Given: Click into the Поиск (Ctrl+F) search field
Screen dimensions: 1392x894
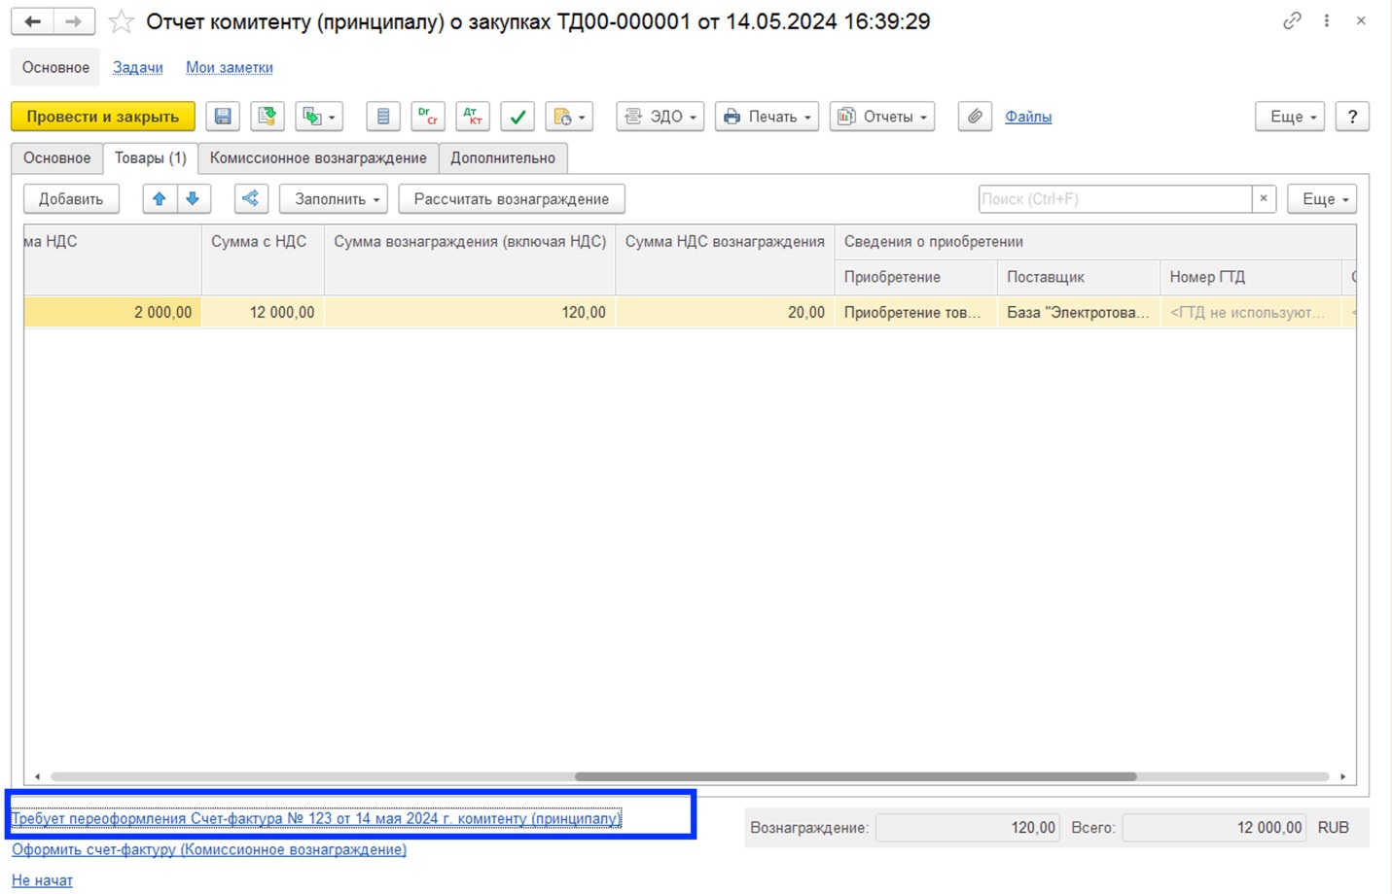Looking at the screenshot, I should point(1114,199).
